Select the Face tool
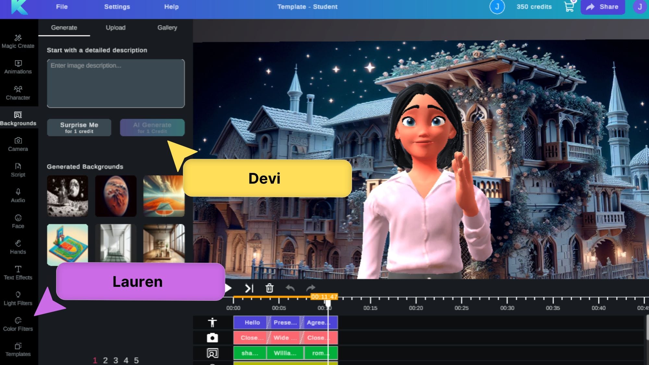Image resolution: width=649 pixels, height=365 pixels. 18,221
